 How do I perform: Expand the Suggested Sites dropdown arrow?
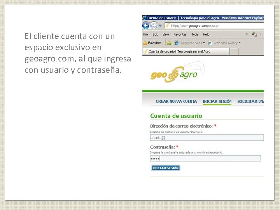tap(204, 43)
